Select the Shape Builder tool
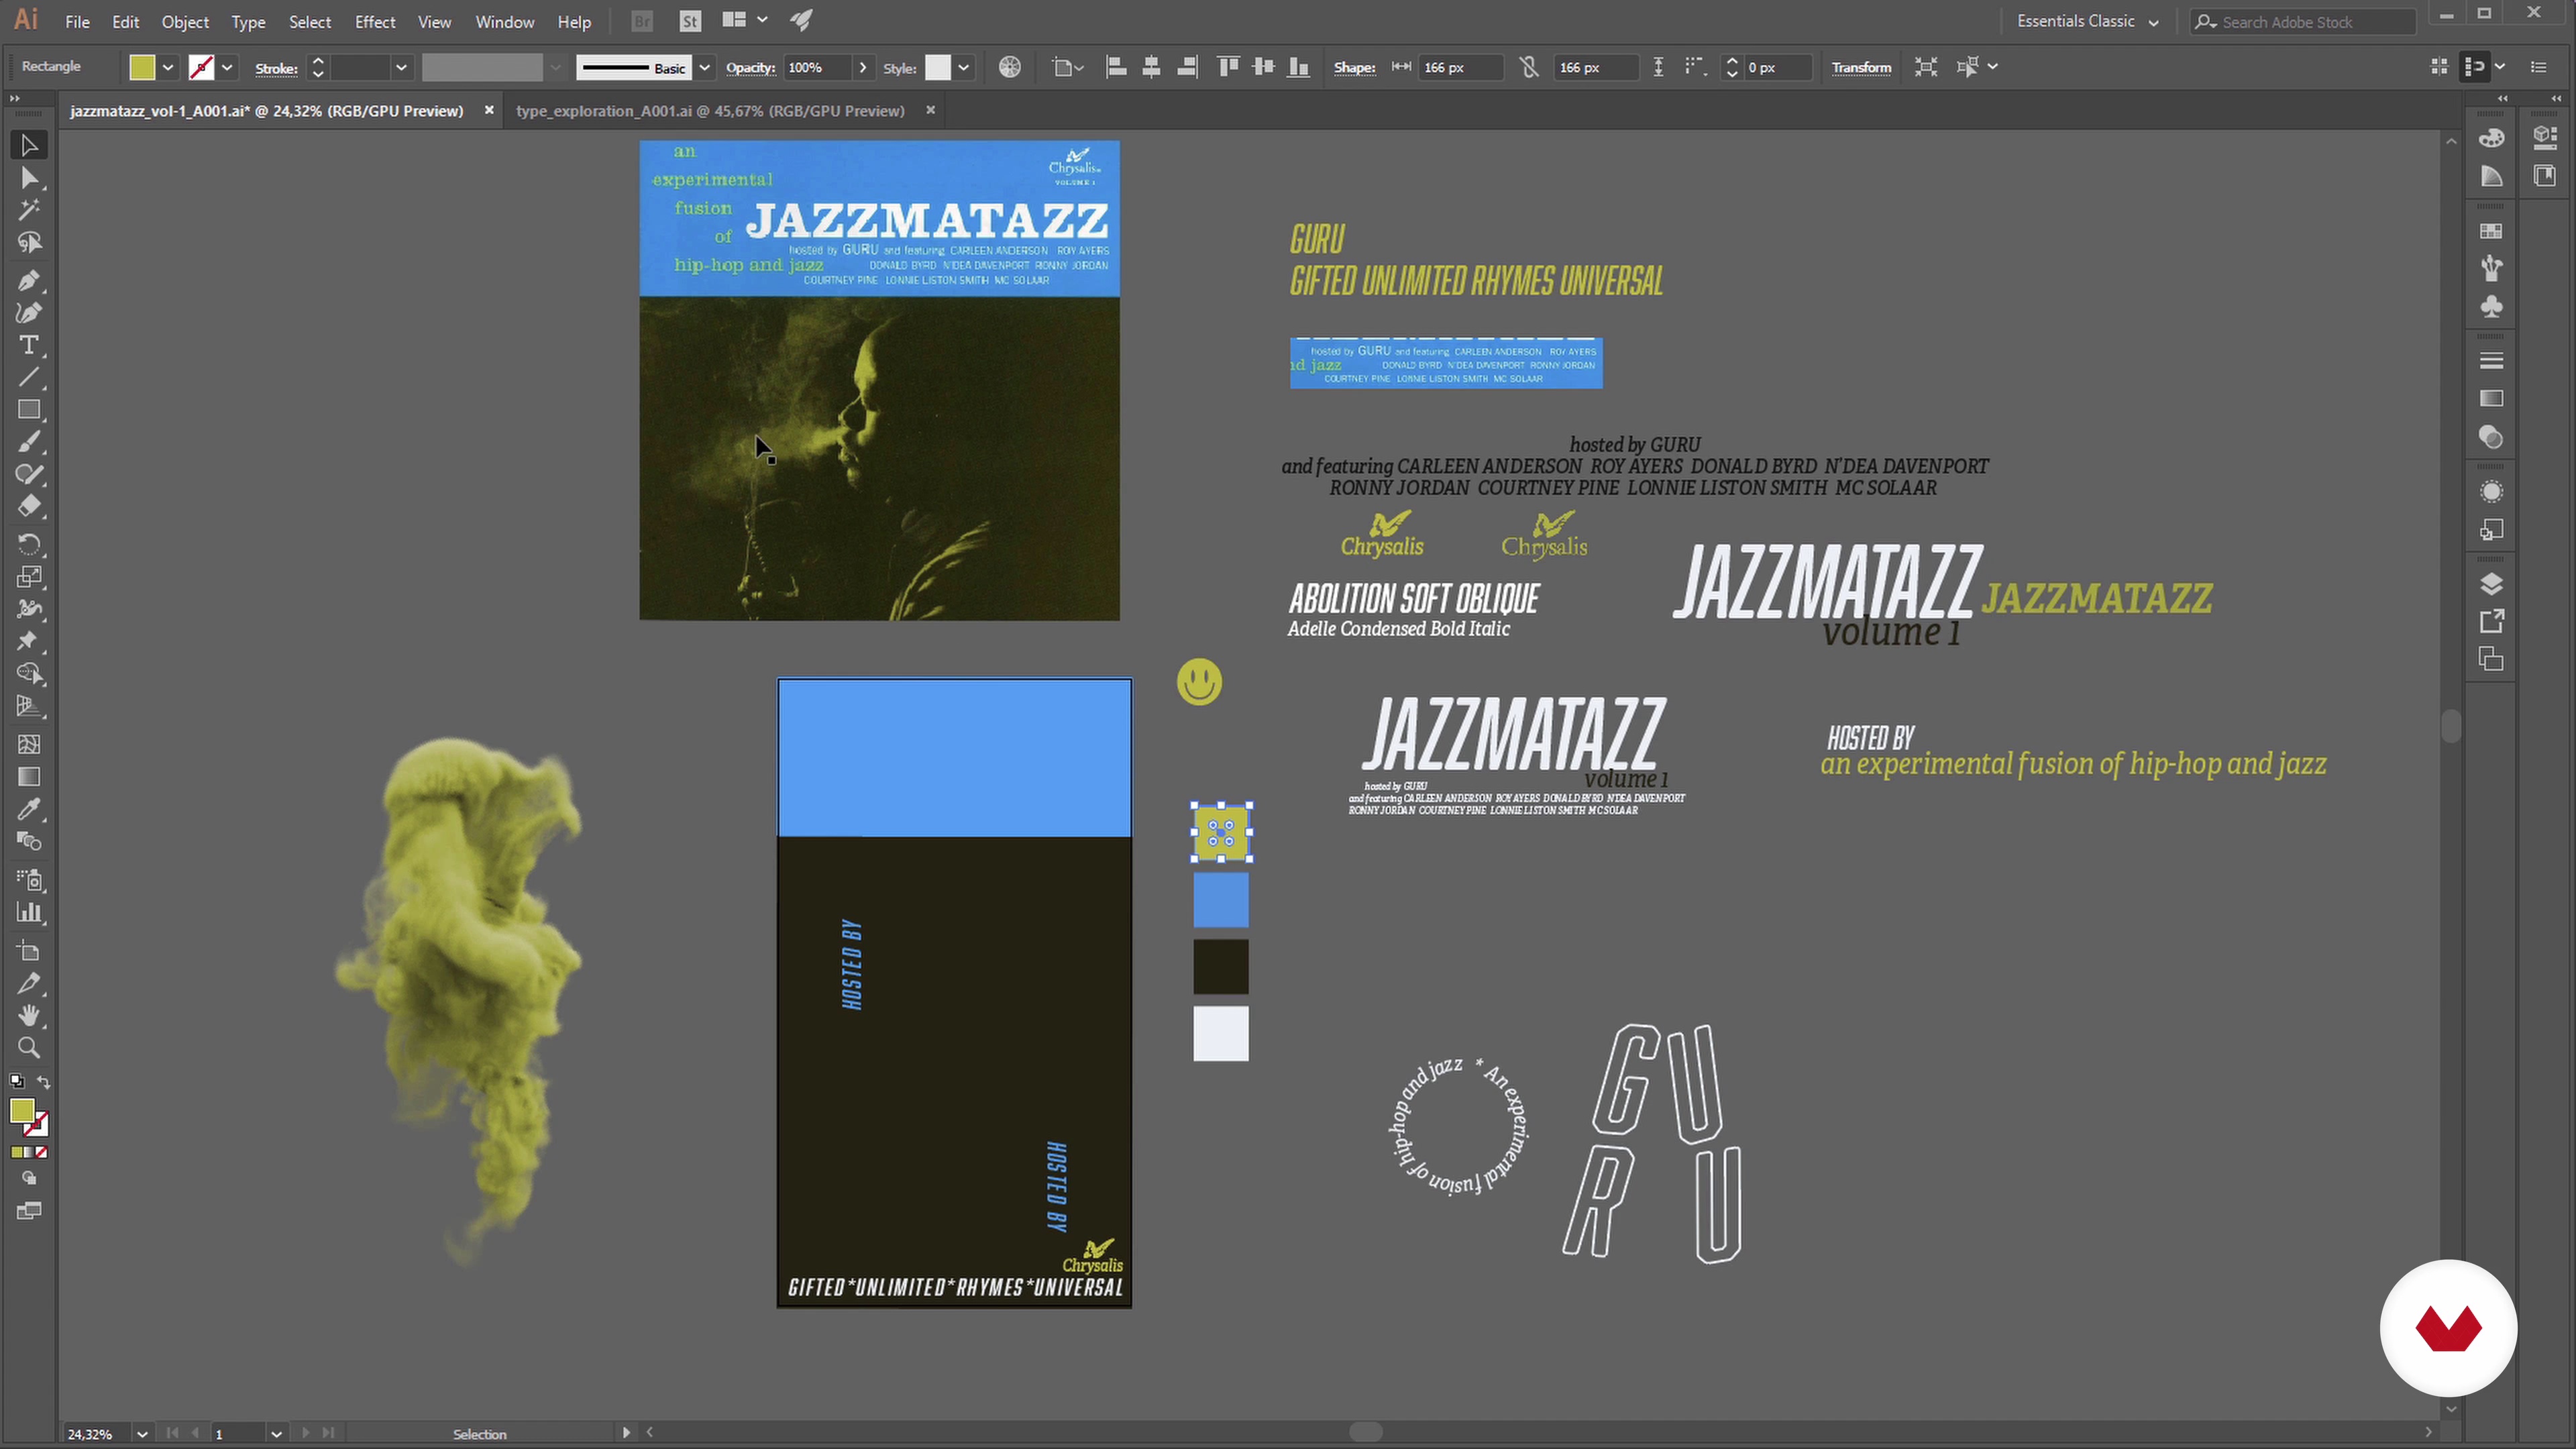This screenshot has width=2576, height=1449. (29, 673)
